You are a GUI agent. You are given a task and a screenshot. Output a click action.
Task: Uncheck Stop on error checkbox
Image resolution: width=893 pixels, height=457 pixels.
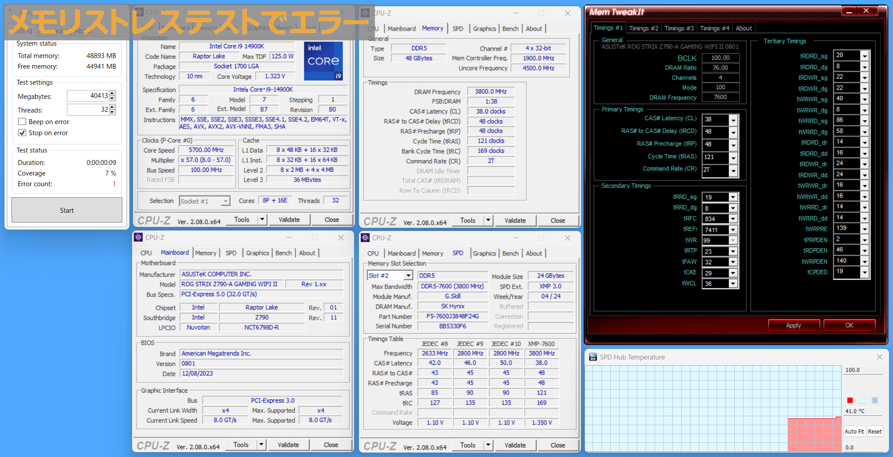click(22, 133)
